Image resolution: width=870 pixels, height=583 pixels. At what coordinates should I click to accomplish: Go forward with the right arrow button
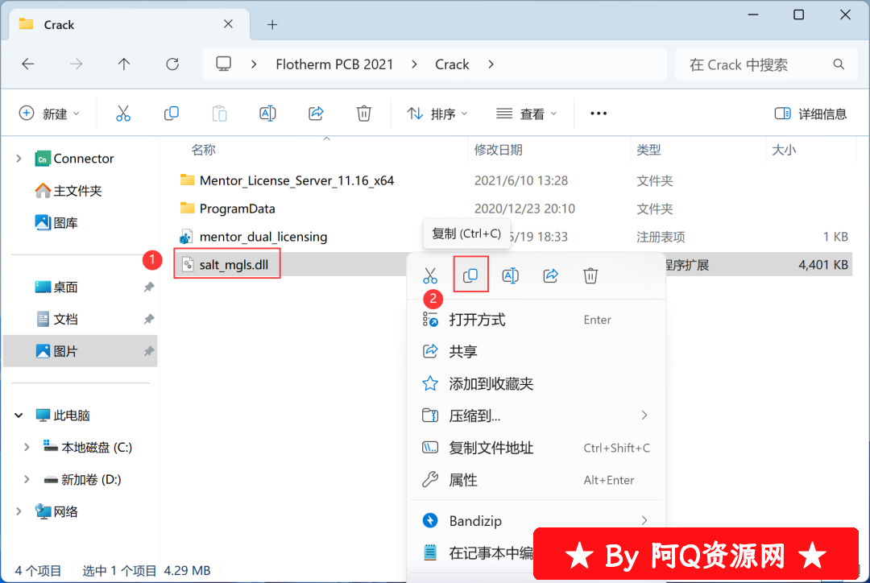point(76,64)
